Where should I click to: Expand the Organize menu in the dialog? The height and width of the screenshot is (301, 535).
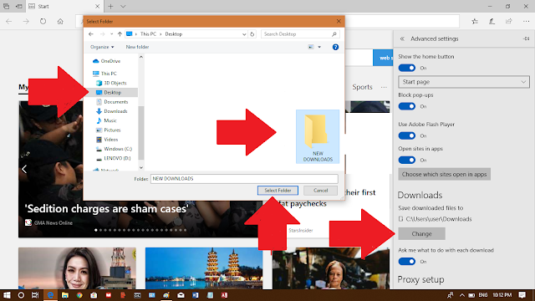[x=102, y=47]
